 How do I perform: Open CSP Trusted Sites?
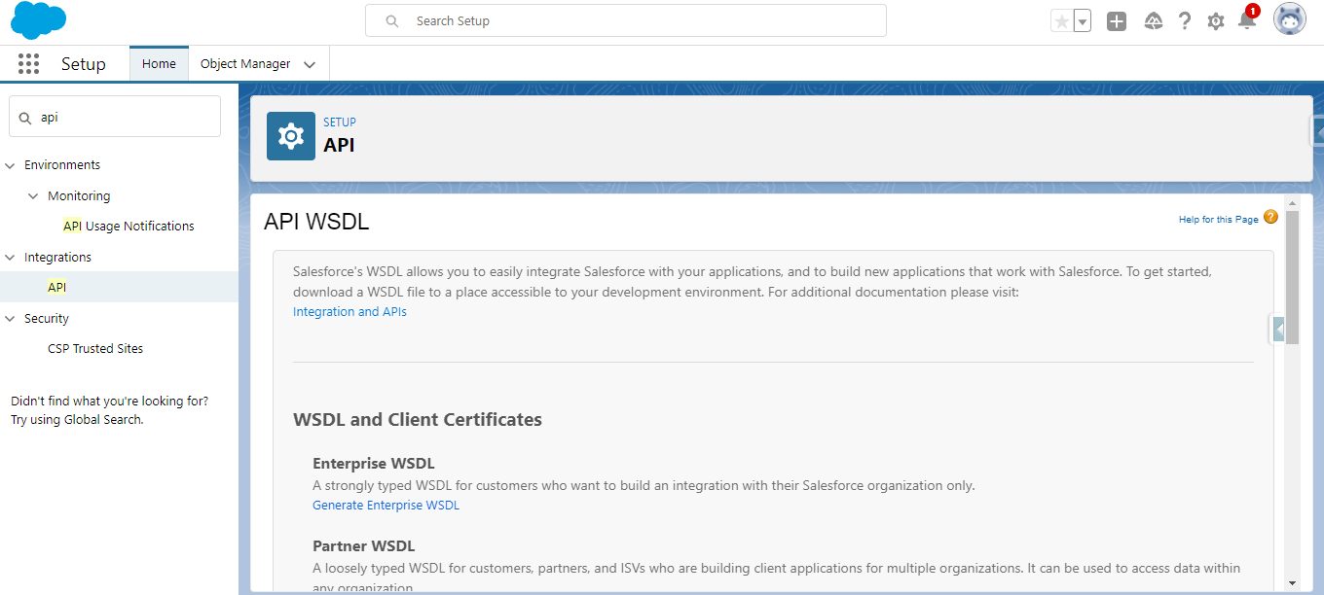[x=95, y=349]
